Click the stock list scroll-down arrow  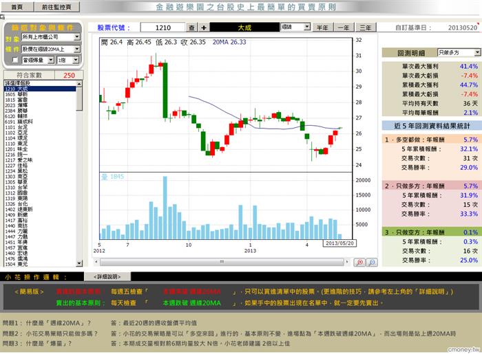tap(79, 263)
